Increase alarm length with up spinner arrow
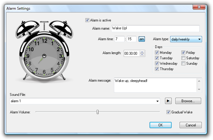213x140 pixels. click(142, 52)
